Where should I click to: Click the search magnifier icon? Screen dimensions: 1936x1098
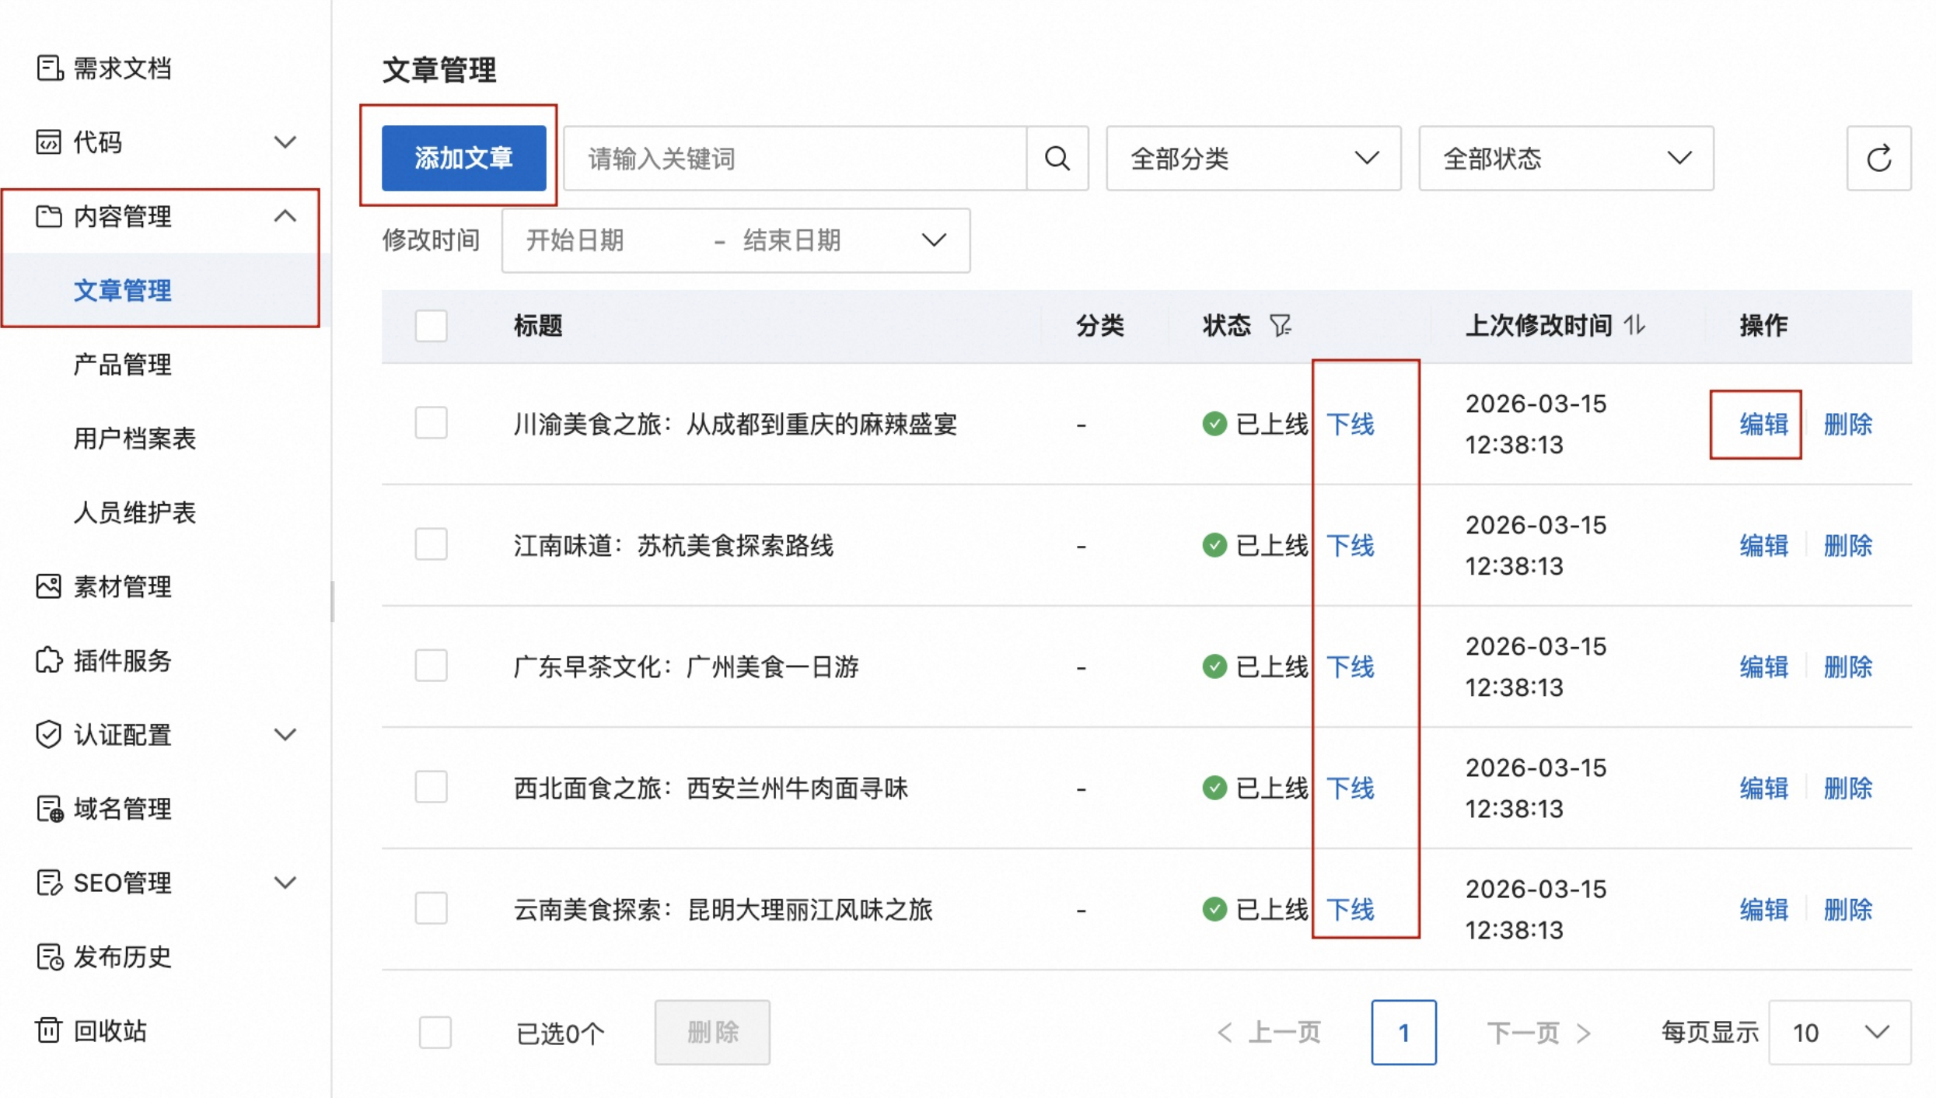(1057, 159)
